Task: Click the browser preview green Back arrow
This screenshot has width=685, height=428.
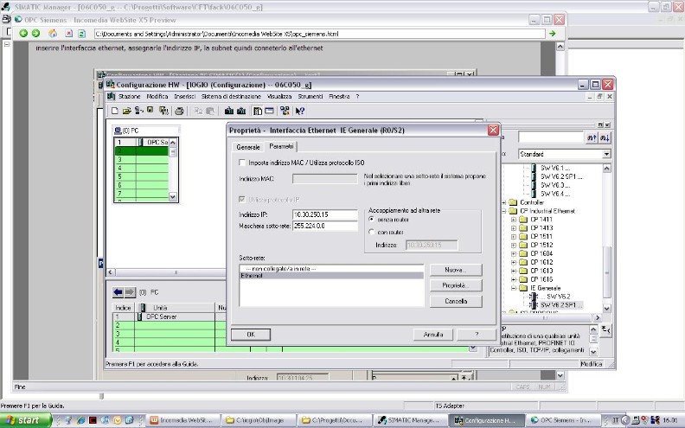Action: pyautogui.click(x=23, y=33)
